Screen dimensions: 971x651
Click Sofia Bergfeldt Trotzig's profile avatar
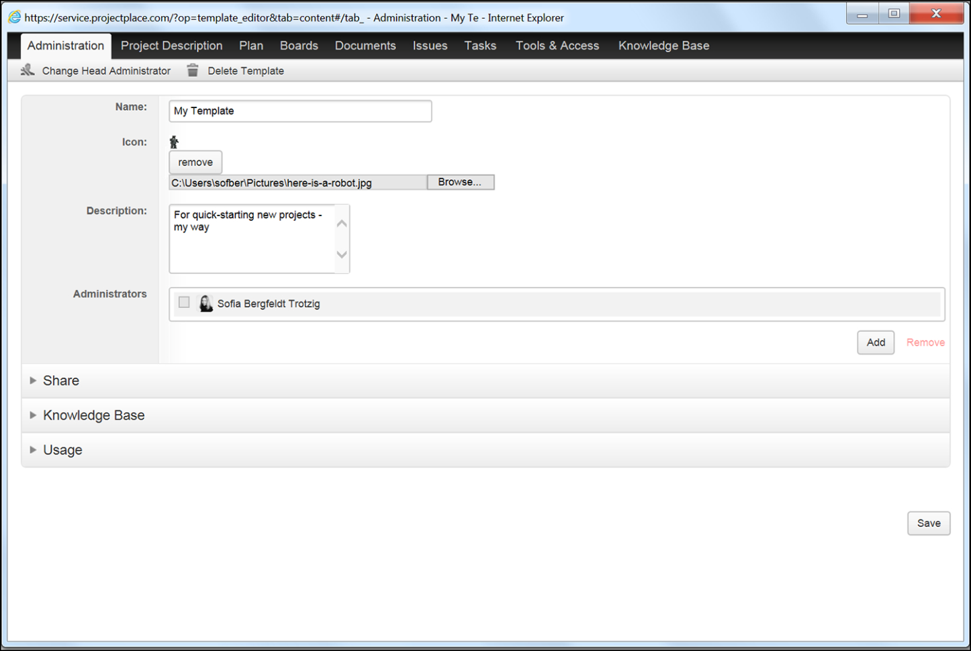[x=206, y=303]
